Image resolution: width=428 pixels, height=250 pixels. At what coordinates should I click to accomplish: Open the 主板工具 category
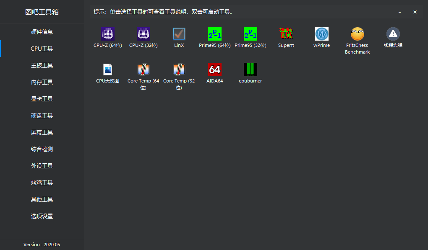click(42, 65)
